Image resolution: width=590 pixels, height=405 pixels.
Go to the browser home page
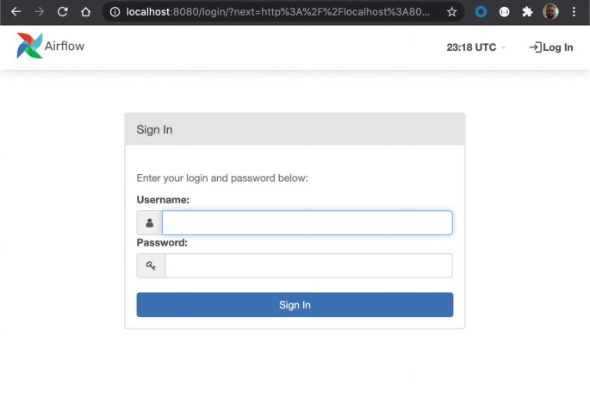(85, 12)
